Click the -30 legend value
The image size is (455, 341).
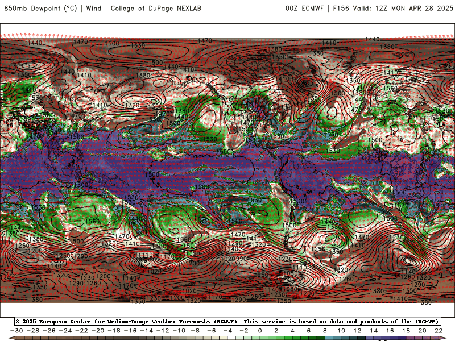pos(16,331)
